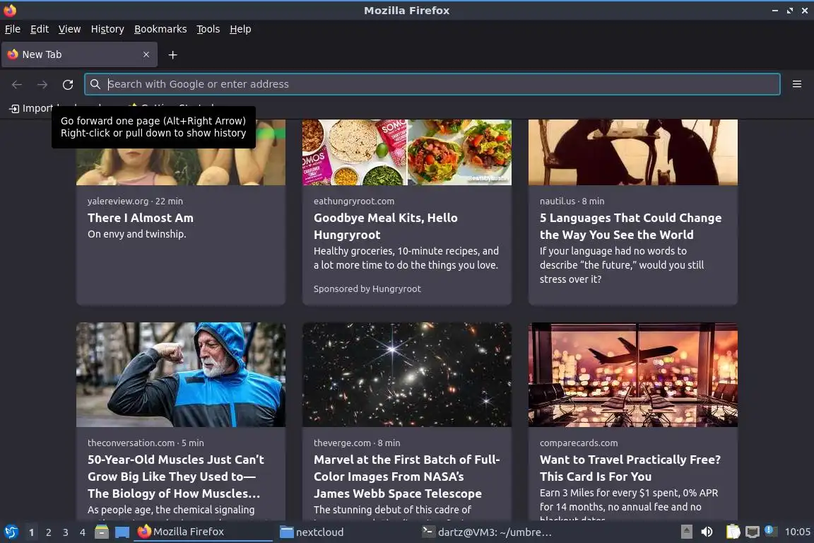Open the There I Almost Am article

(140, 218)
